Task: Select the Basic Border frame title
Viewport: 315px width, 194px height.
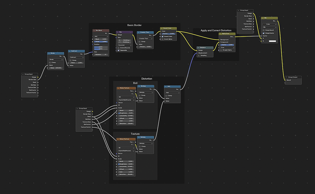Action: [134, 25]
